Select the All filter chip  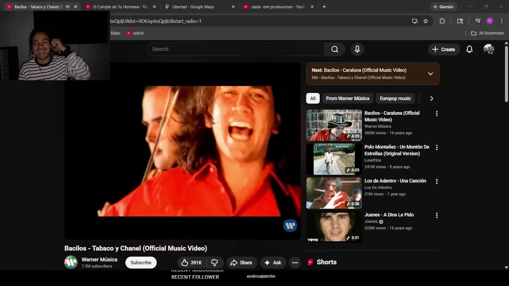[x=313, y=99]
